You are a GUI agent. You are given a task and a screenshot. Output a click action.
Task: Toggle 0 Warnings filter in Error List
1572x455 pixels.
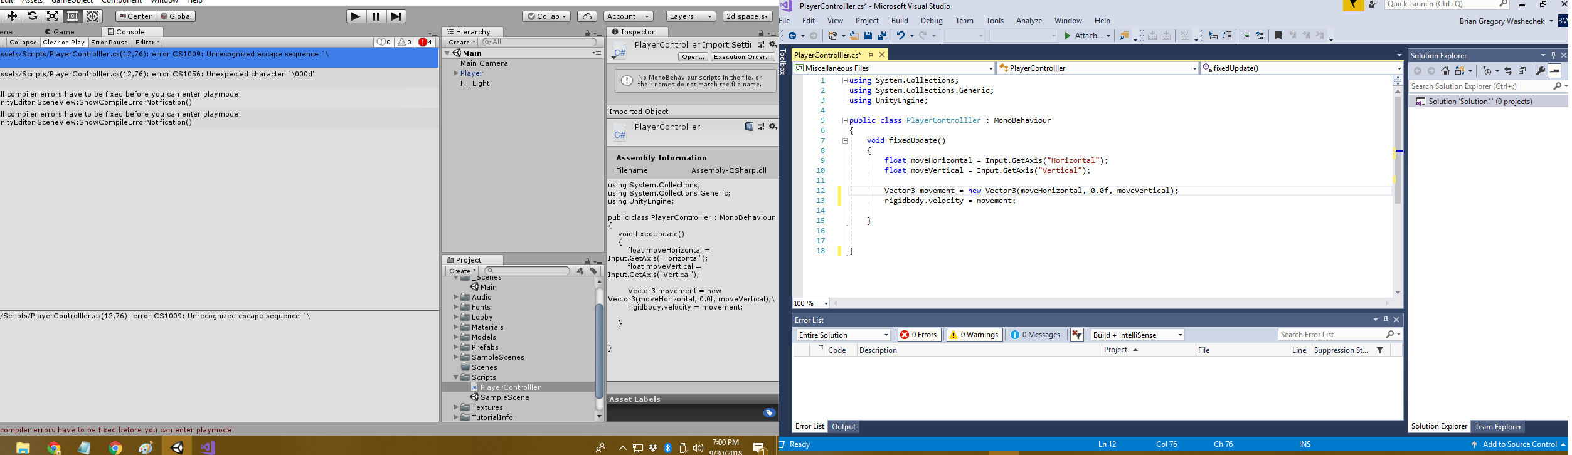(974, 335)
